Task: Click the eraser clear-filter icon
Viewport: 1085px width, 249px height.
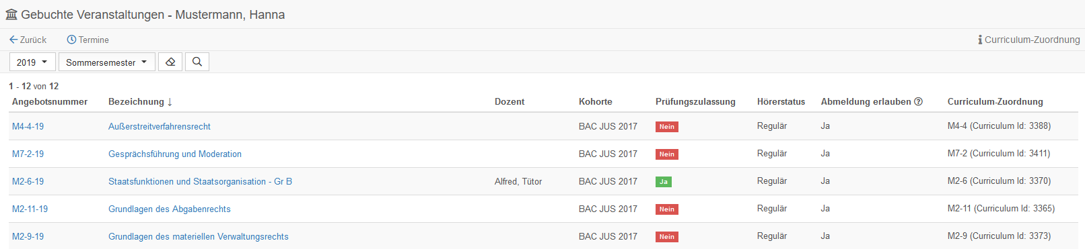Action: [x=170, y=62]
